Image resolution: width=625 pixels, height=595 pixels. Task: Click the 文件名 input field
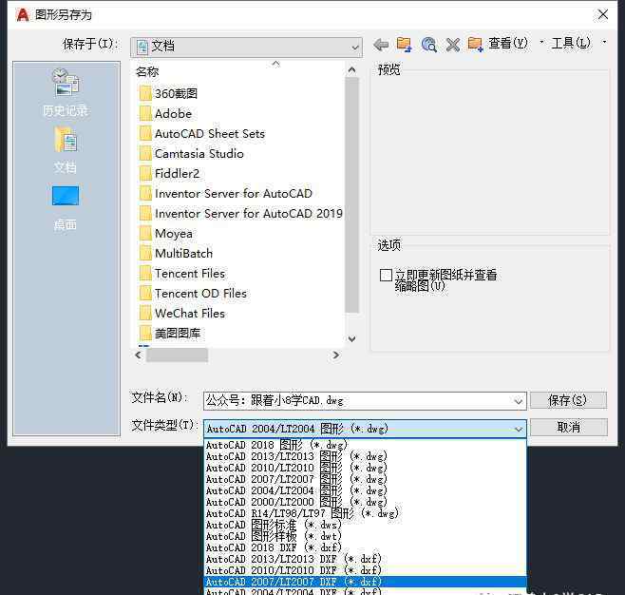(357, 401)
